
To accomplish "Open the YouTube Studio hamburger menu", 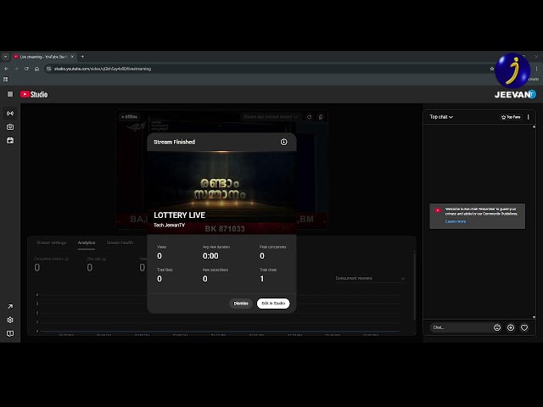I will [x=10, y=94].
